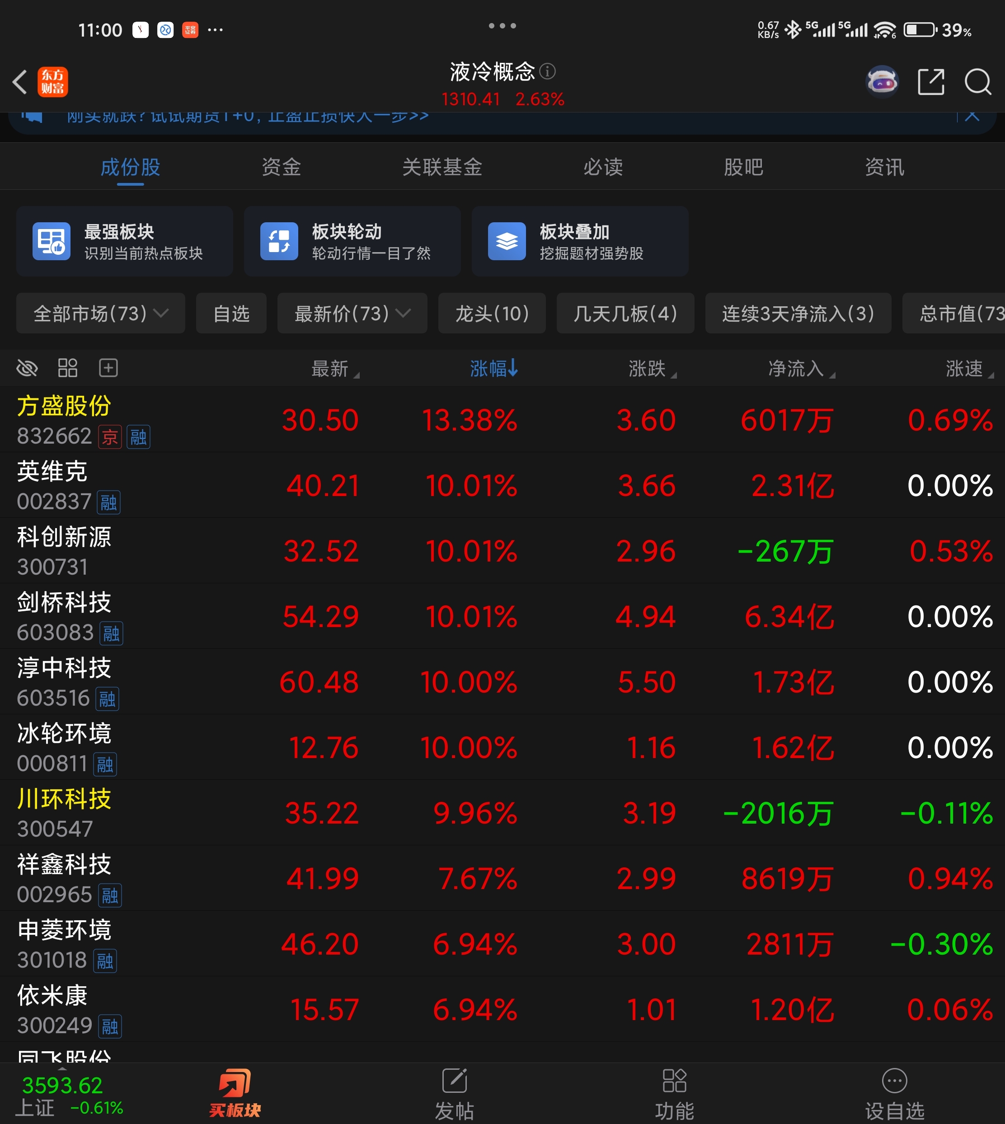Open search with magnifier icon
The height and width of the screenshot is (1124, 1005).
978,82
